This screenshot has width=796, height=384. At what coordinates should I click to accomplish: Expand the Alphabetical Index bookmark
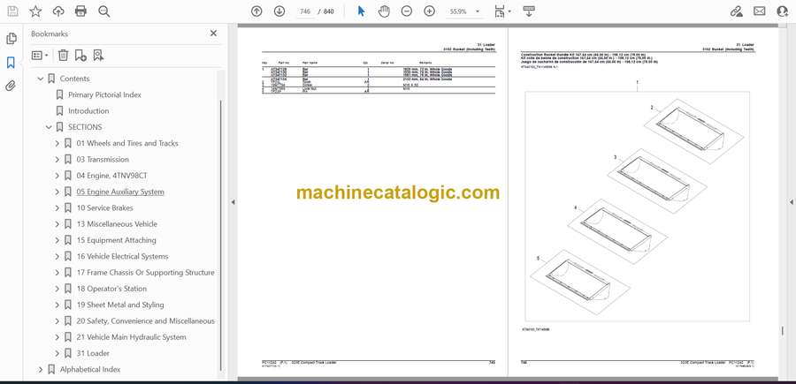[x=41, y=369]
